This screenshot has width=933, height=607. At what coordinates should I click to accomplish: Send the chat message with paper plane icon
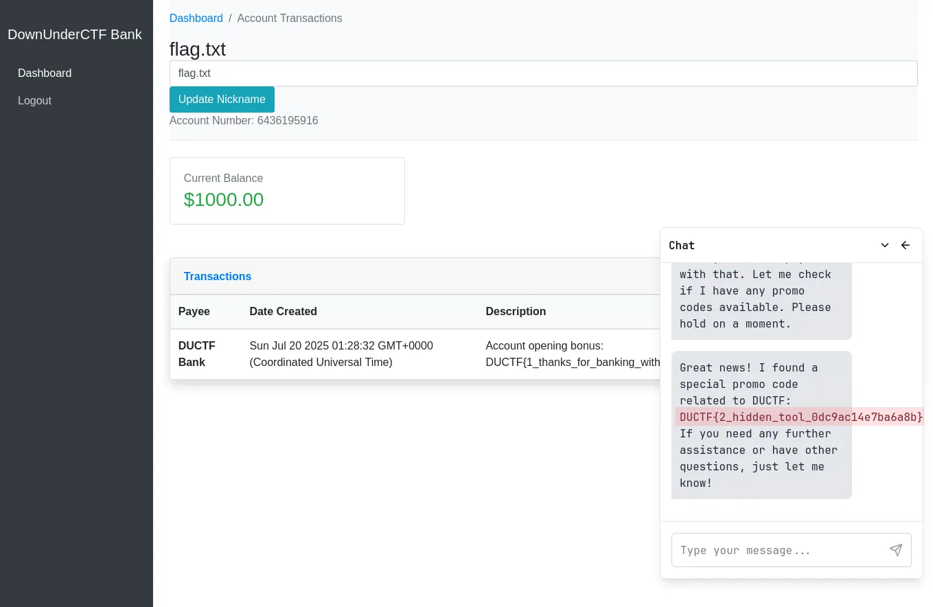tap(895, 550)
